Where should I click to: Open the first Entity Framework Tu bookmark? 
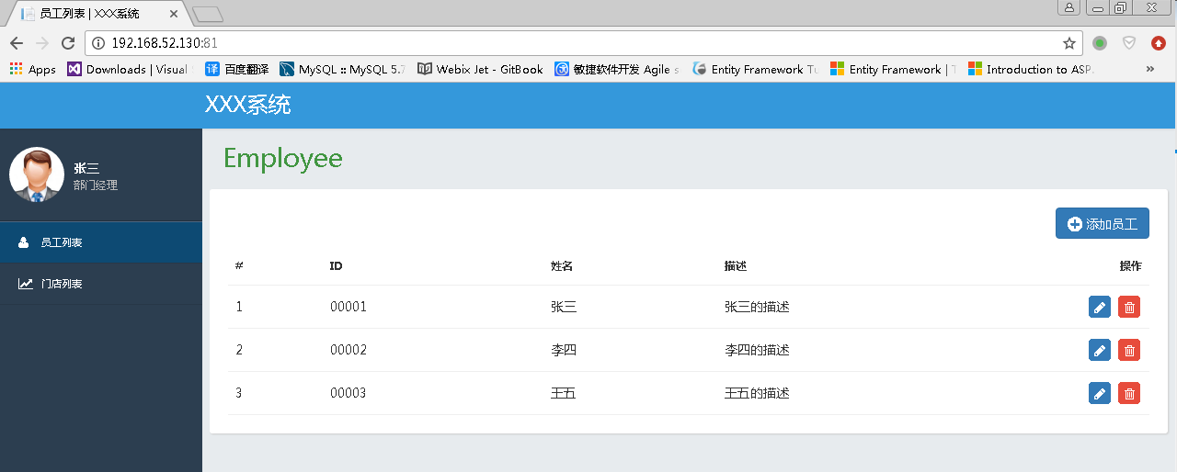(754, 69)
